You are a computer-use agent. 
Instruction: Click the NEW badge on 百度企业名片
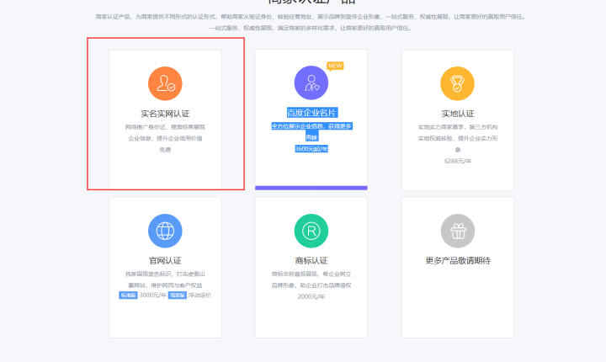point(335,67)
